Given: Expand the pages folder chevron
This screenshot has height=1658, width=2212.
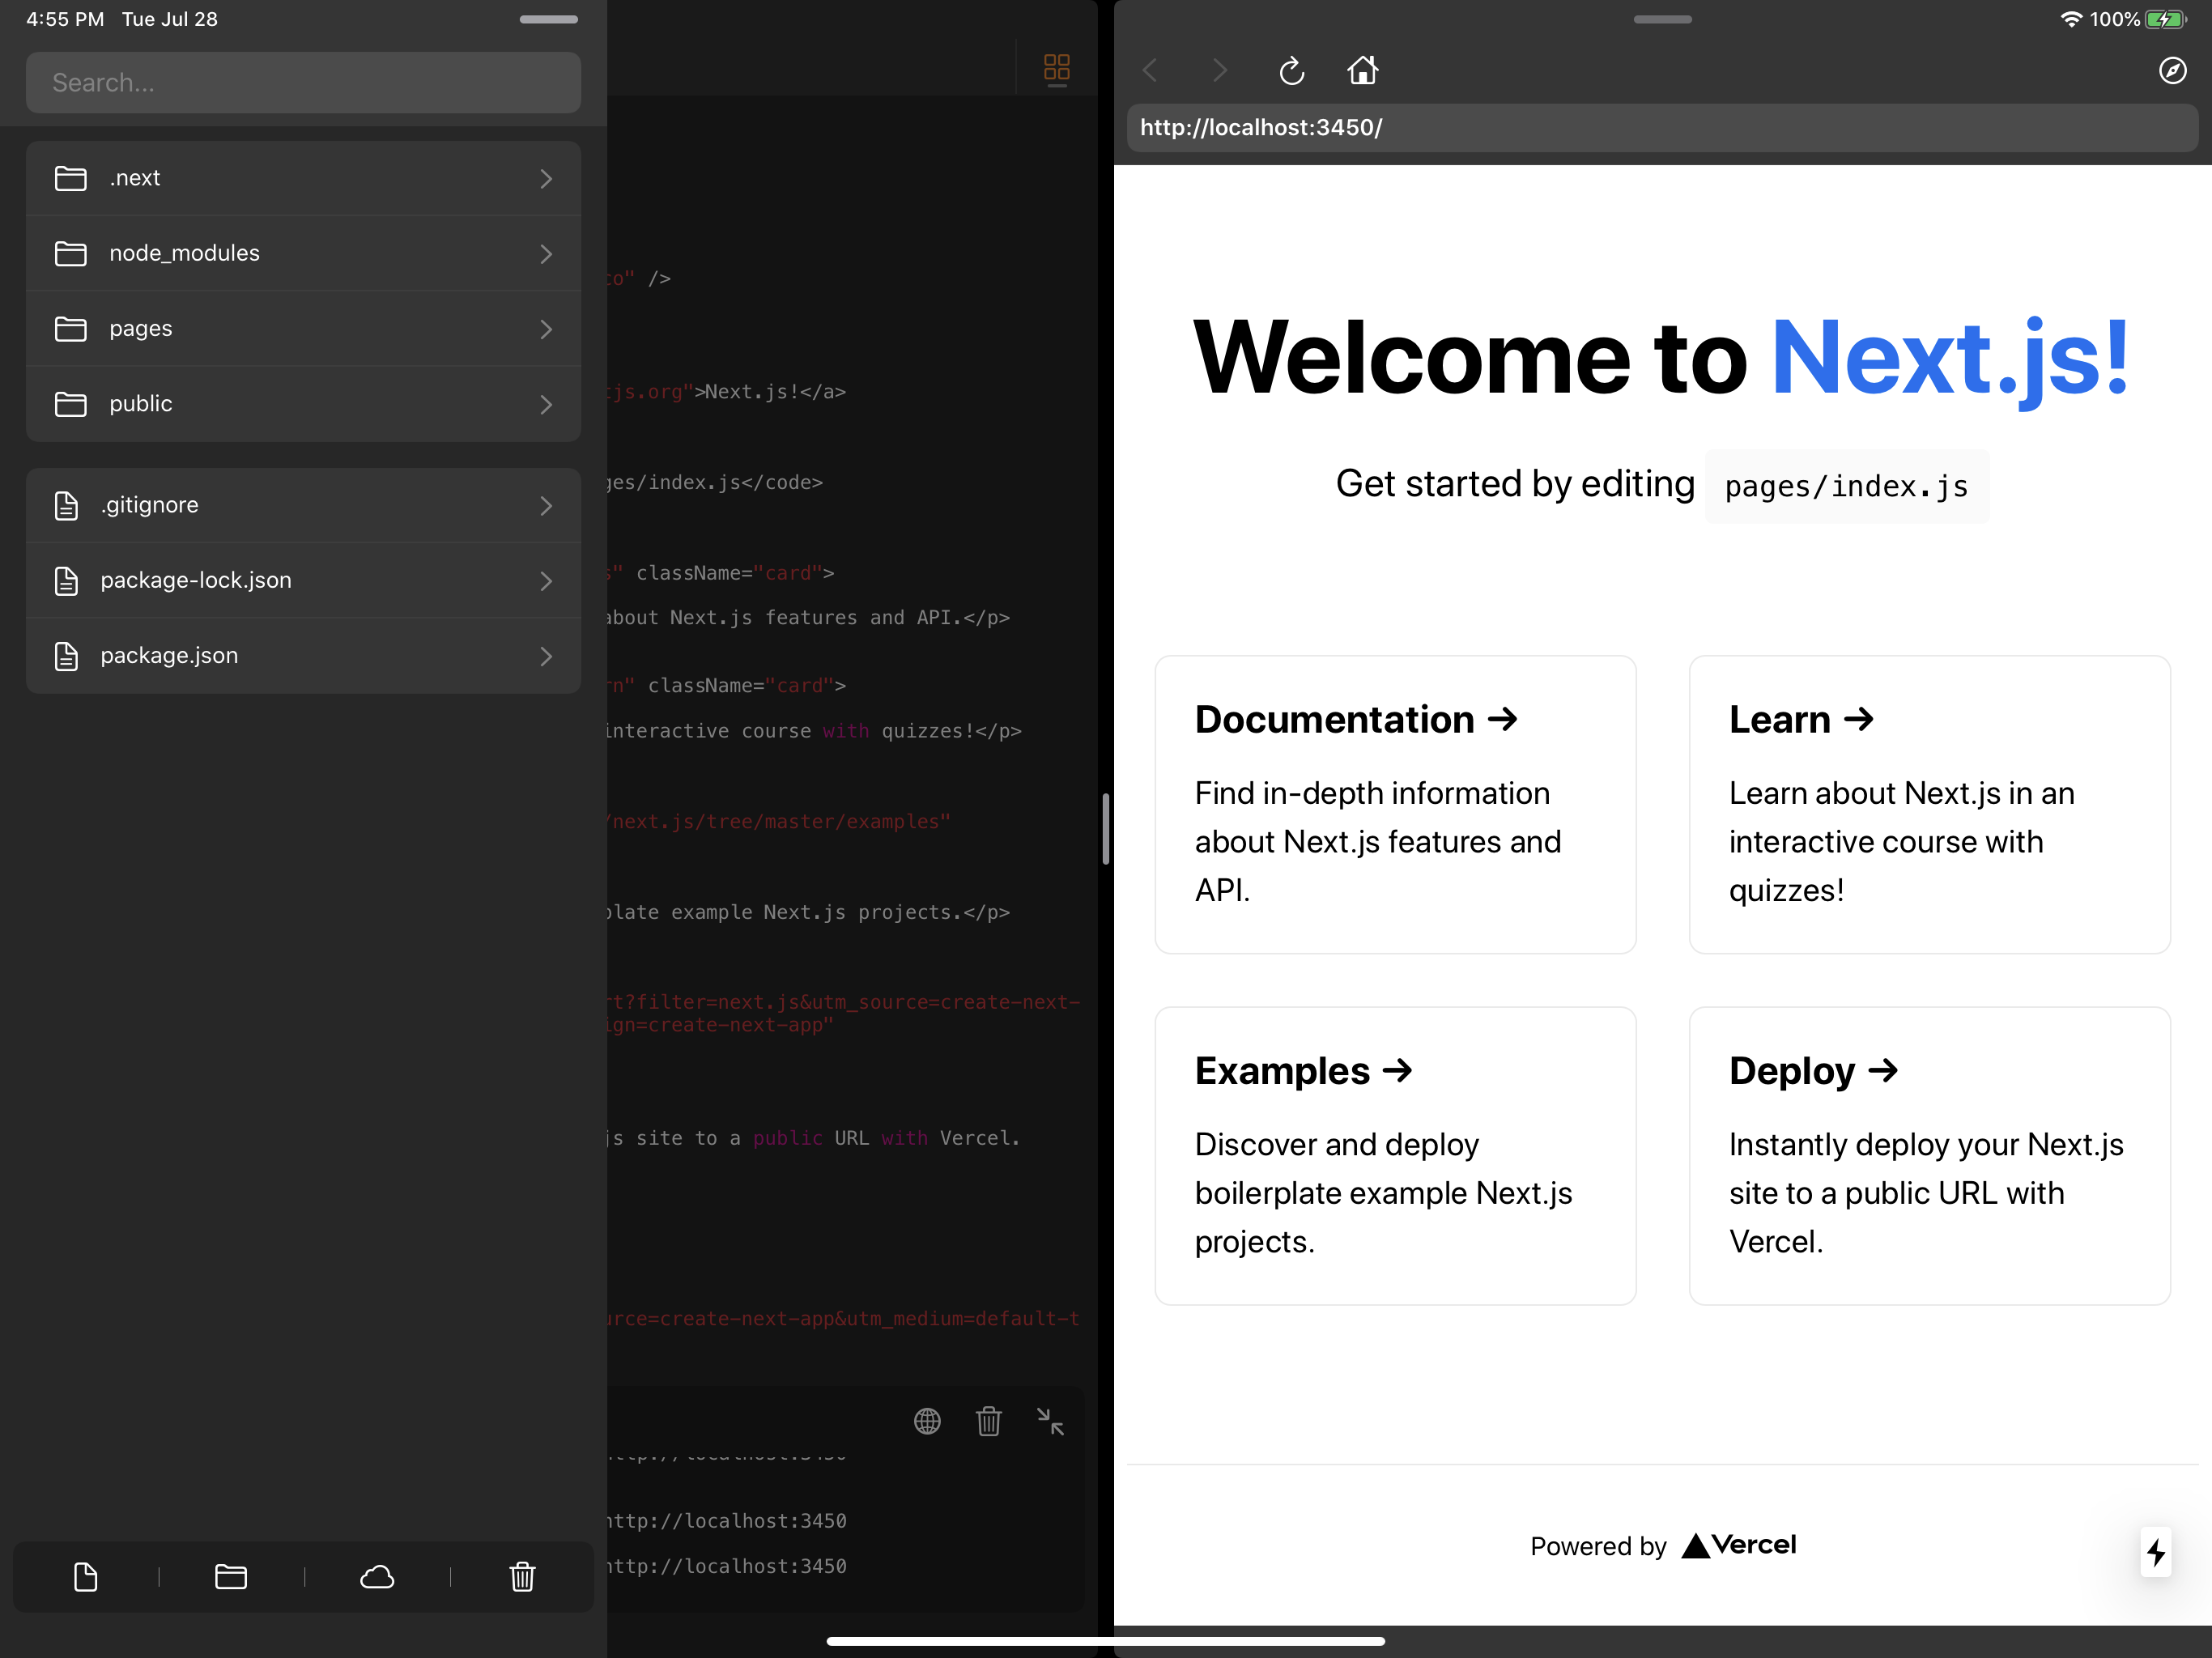Looking at the screenshot, I should coord(546,329).
